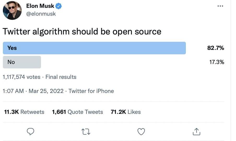Open the 1,661 Quote Tweets list

tap(78, 112)
